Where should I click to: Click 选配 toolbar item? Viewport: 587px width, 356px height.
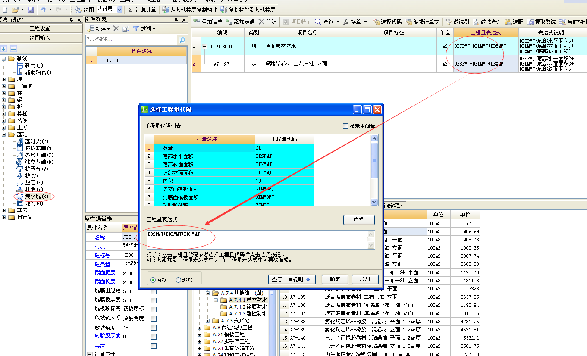[x=514, y=22]
